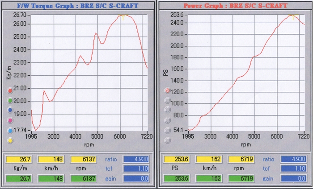Click the yellow peak marker on the power curve
This screenshot has height=189, width=313.
[x=293, y=16]
